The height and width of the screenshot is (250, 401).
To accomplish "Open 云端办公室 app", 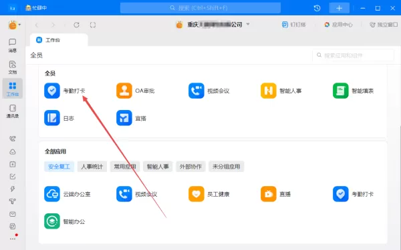I will (68, 194).
